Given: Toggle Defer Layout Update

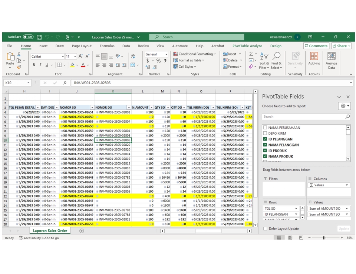Looking at the screenshot, I should (266, 229).
